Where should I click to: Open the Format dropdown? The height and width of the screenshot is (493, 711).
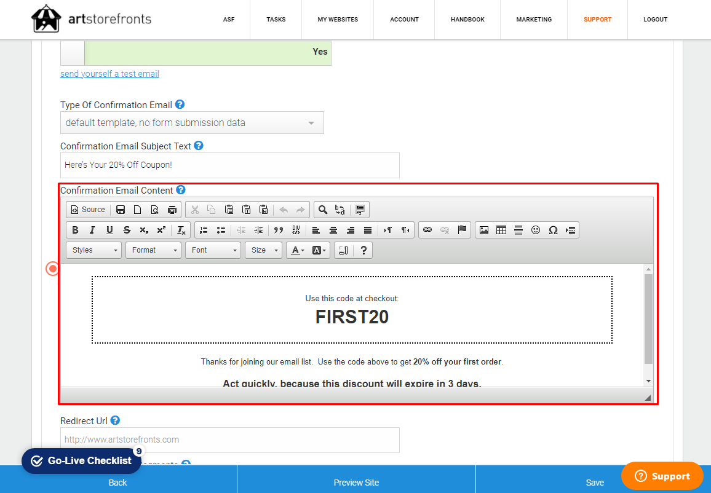coord(154,250)
